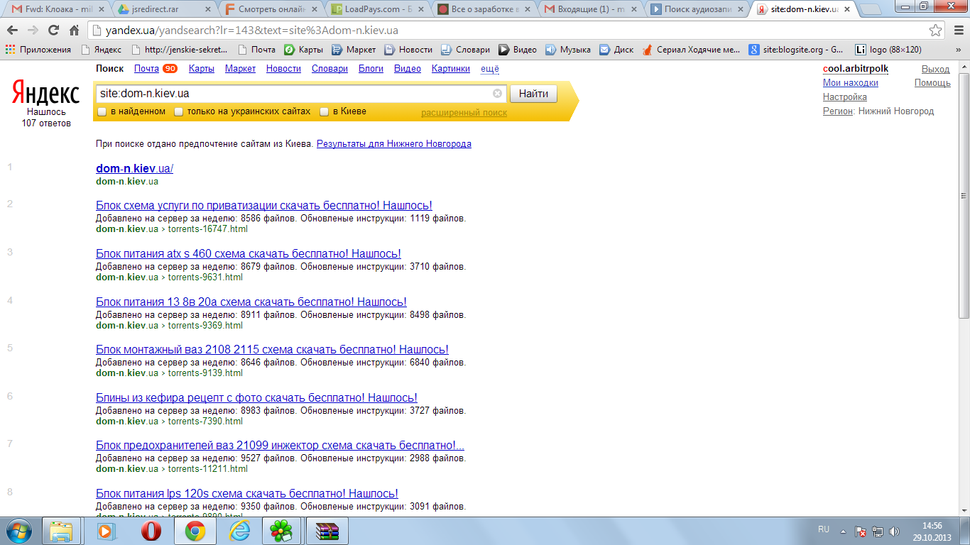Open the Маркет bookmark in bookmarks bar
970x545 pixels.
354,50
